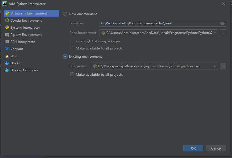232x158 pixels.
Task: Click the Docker whale icon
Action: [x=7, y=63]
